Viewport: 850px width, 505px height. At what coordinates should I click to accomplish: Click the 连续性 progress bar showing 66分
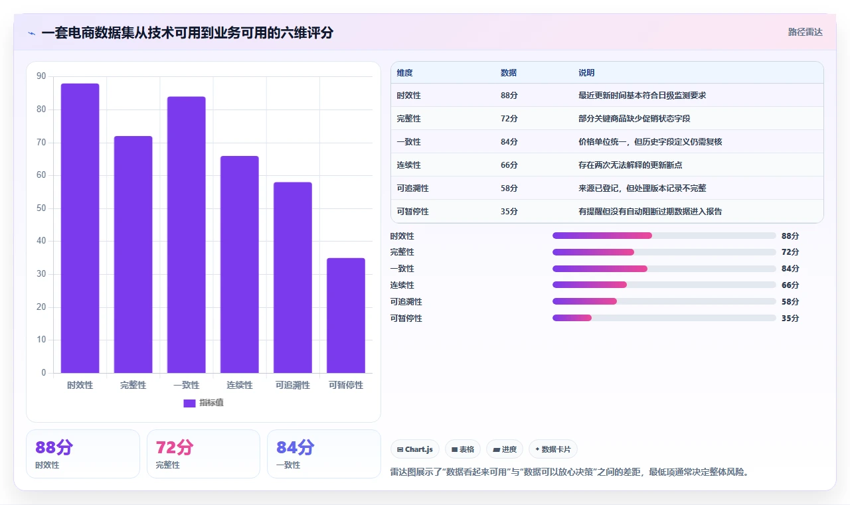(x=664, y=285)
